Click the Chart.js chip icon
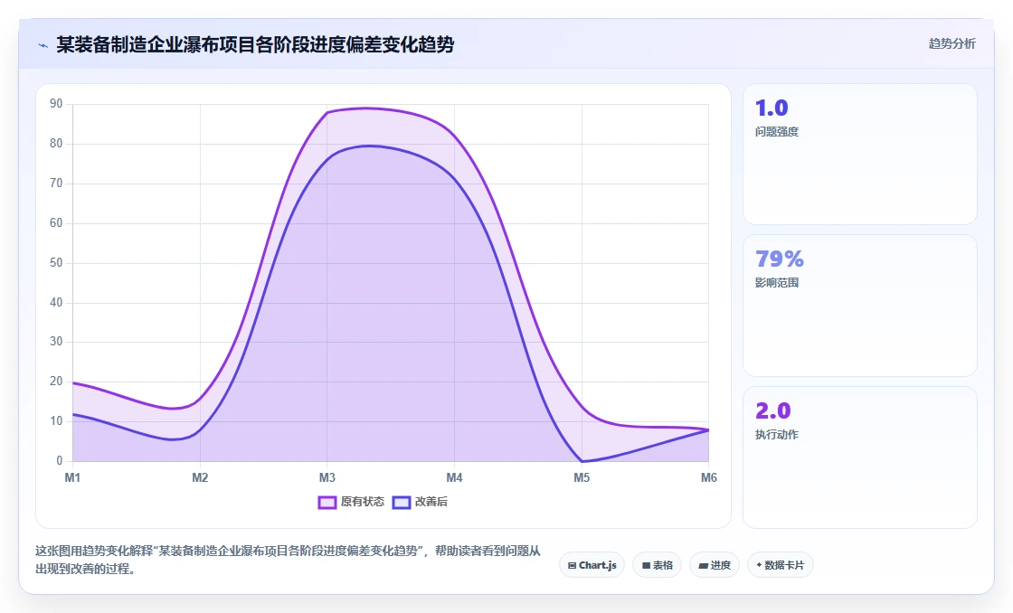 point(572,566)
